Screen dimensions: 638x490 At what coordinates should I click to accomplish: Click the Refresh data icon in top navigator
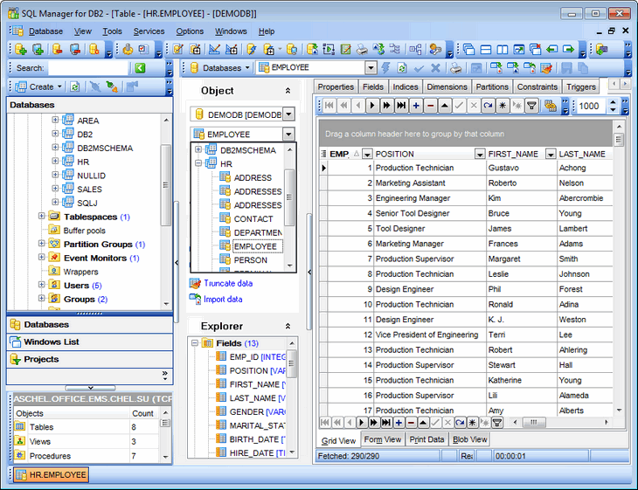coord(488,106)
